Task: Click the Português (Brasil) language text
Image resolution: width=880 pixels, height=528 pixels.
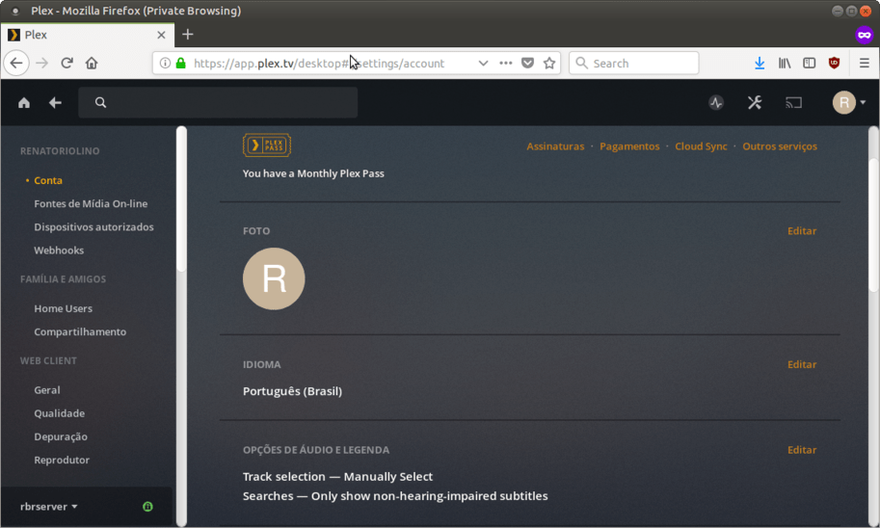Action: click(x=292, y=391)
